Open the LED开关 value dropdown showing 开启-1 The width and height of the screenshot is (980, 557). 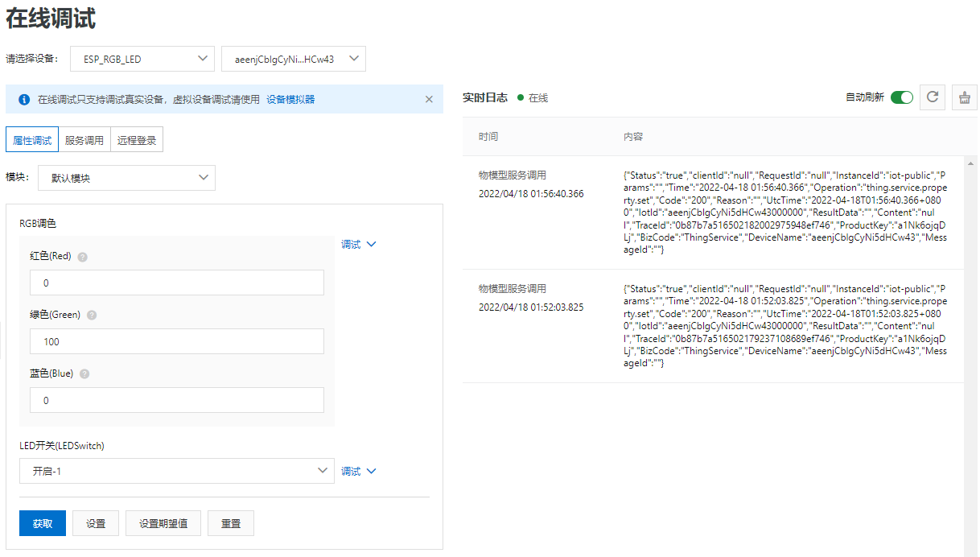pyautogui.click(x=176, y=471)
